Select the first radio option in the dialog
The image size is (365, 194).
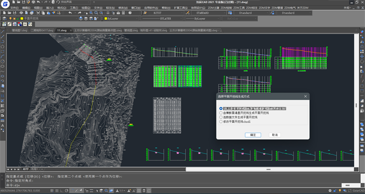coord(221,108)
